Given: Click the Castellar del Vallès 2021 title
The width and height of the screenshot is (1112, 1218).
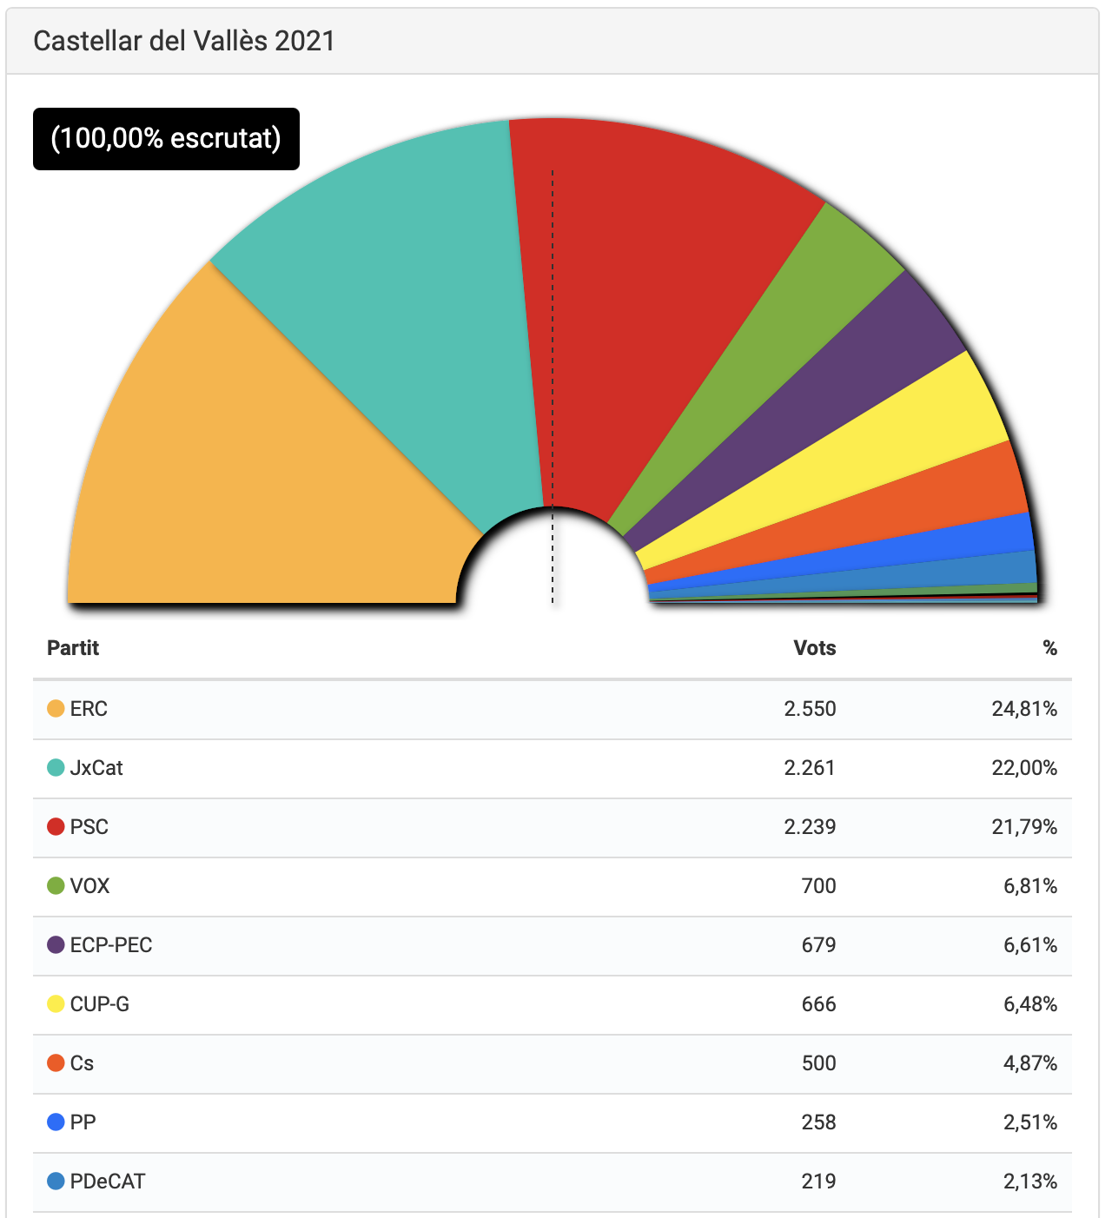Looking at the screenshot, I should pyautogui.click(x=184, y=41).
